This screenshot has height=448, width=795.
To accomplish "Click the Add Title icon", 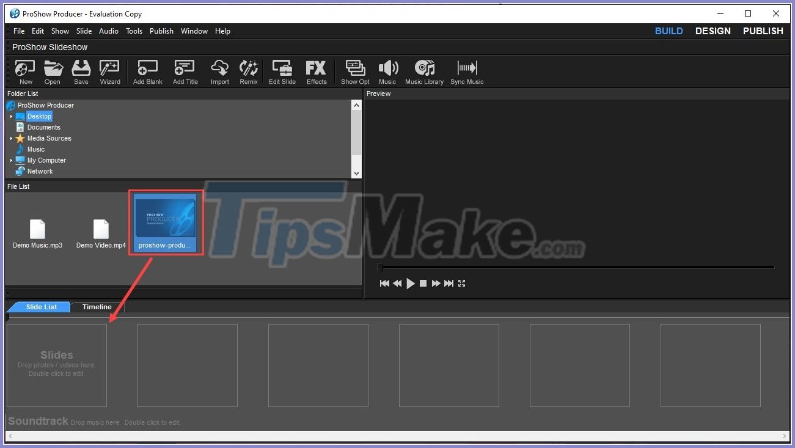I will [x=185, y=72].
